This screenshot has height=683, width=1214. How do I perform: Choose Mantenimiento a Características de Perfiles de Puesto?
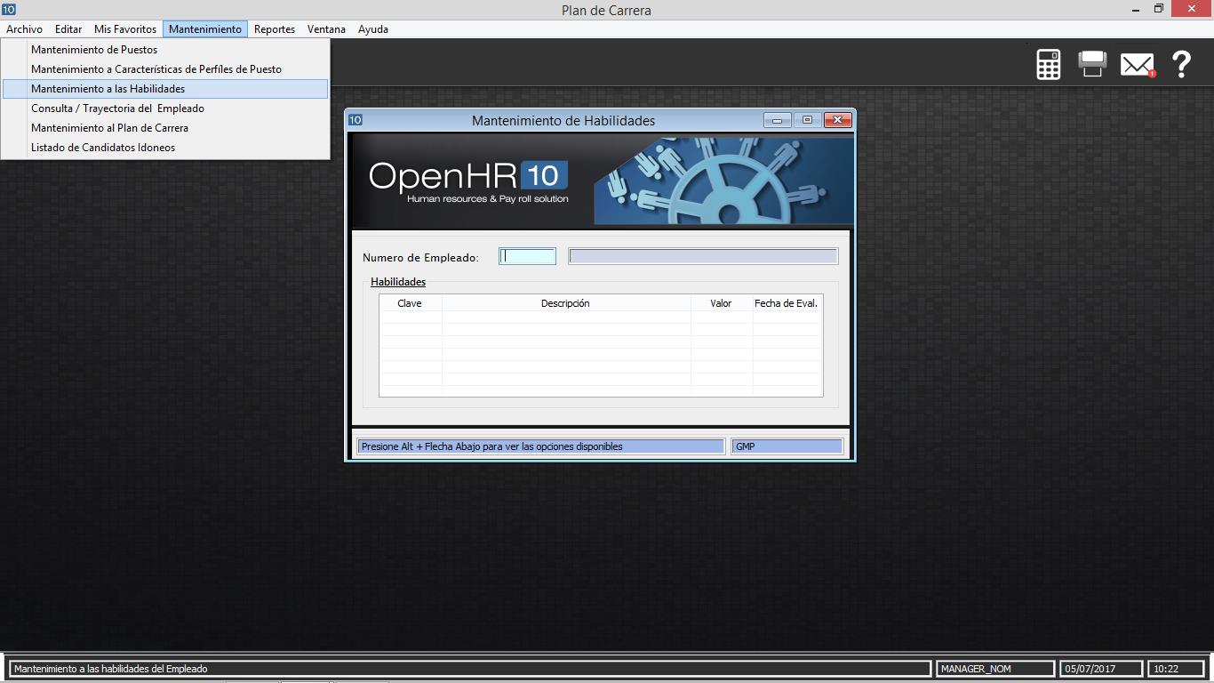coord(156,69)
